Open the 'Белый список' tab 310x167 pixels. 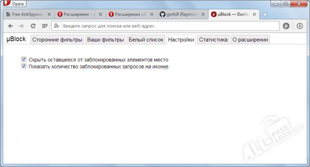146,39
